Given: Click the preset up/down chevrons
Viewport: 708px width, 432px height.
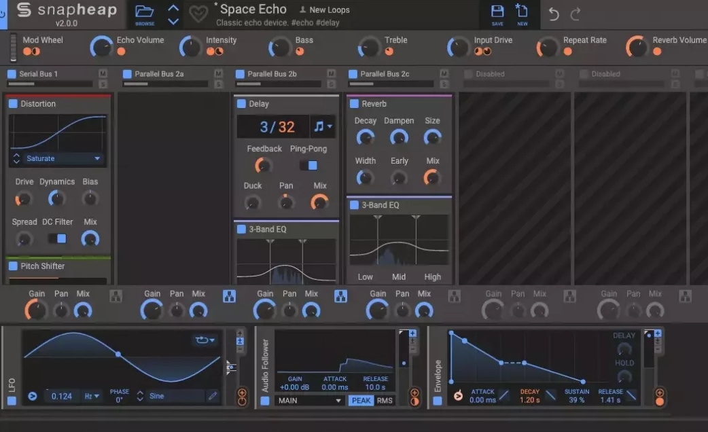Looking at the screenshot, I should [x=173, y=14].
